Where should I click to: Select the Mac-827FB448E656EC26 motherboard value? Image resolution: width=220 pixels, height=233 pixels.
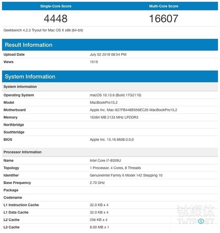click(x=133, y=110)
